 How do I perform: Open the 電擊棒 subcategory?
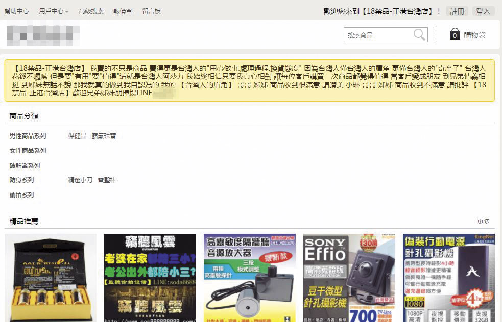click(107, 180)
